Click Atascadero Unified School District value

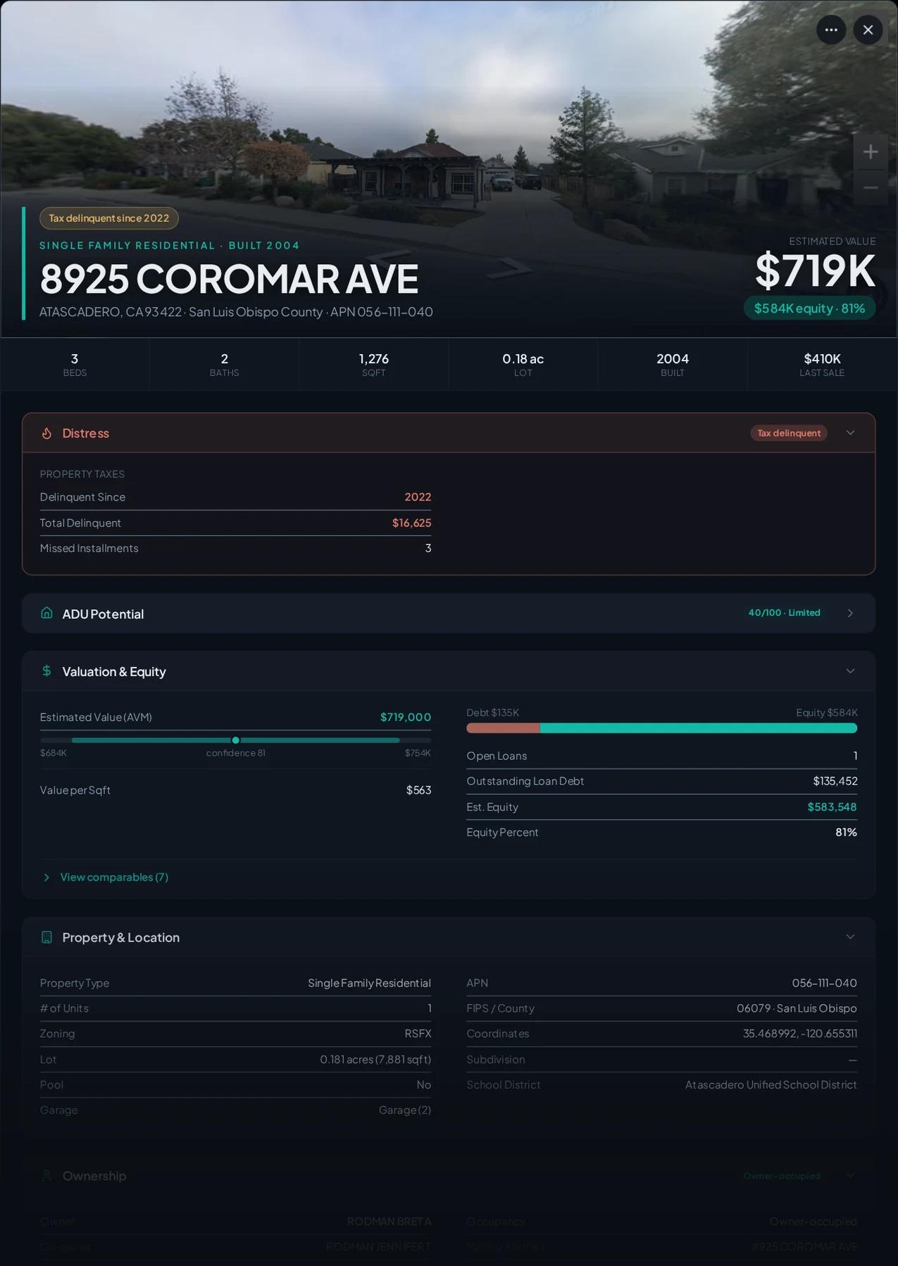coord(771,1084)
